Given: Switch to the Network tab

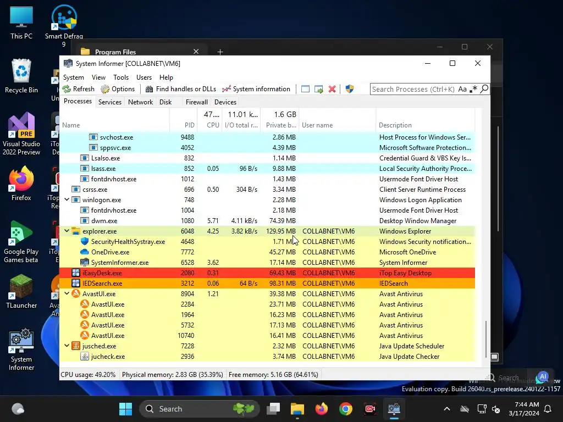Looking at the screenshot, I should click(x=140, y=102).
